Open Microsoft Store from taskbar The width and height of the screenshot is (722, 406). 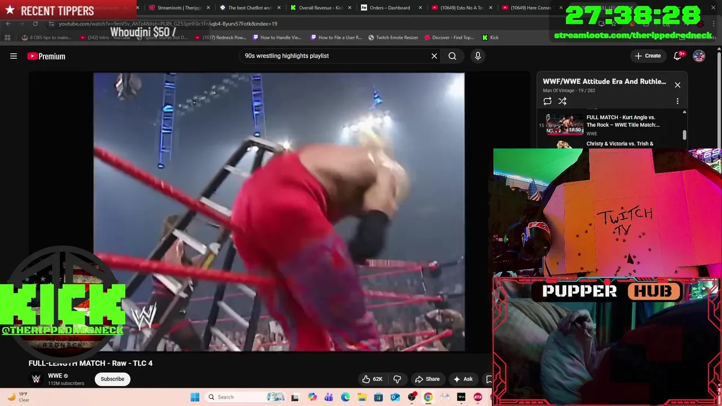[378, 397]
